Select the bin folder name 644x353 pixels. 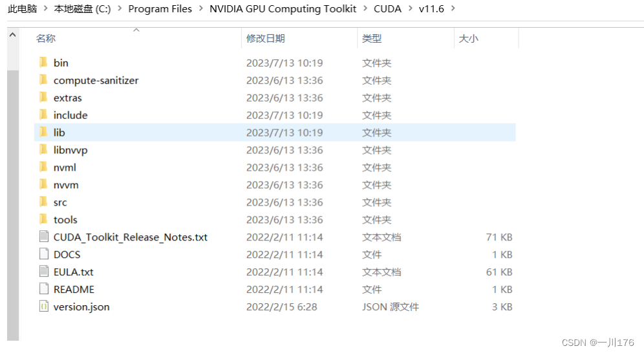(61, 63)
